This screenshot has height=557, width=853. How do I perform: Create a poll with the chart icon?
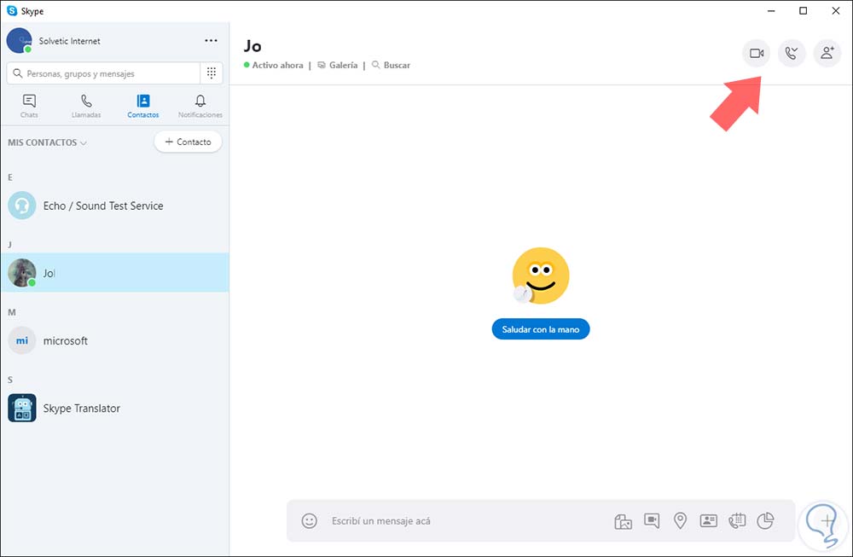tap(765, 520)
